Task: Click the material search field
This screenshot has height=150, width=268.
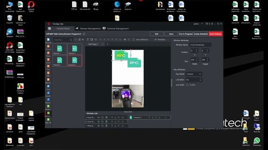Action: [62, 40]
